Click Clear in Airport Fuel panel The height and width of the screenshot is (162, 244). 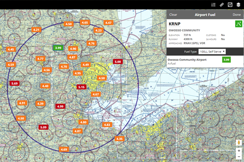point(173,15)
